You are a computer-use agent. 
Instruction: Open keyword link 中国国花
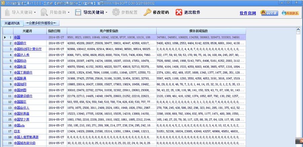pos(20,102)
